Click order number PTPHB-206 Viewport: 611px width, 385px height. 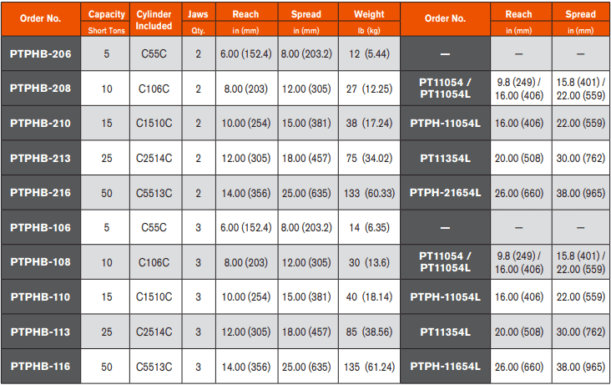pyautogui.click(x=40, y=54)
